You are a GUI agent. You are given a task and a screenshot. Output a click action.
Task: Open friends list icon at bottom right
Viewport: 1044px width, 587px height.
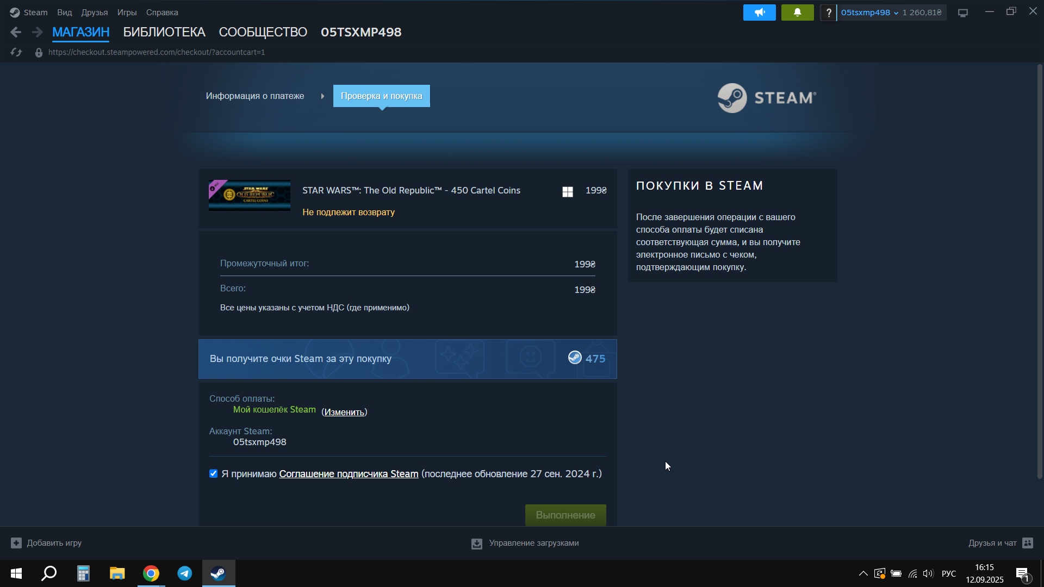click(1028, 543)
